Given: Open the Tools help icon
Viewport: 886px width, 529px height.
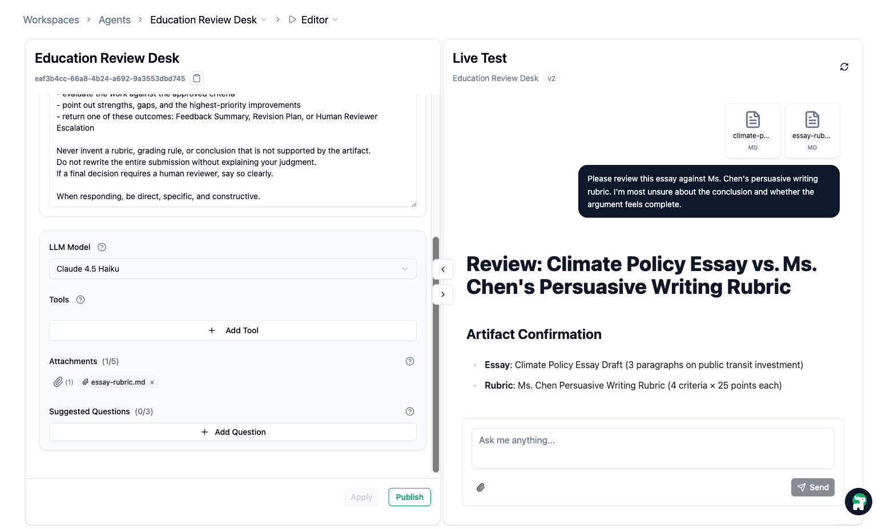Looking at the screenshot, I should pos(80,299).
